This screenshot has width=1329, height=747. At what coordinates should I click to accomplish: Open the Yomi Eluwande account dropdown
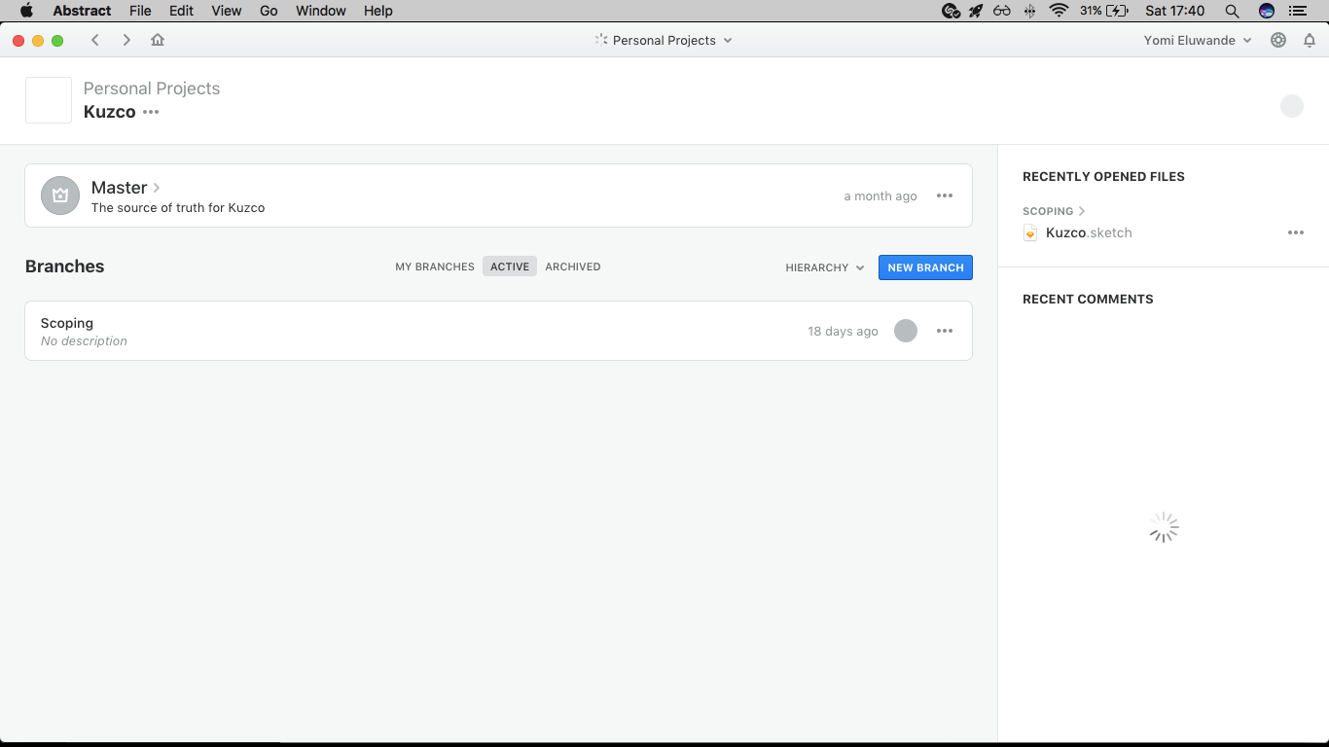(1198, 40)
